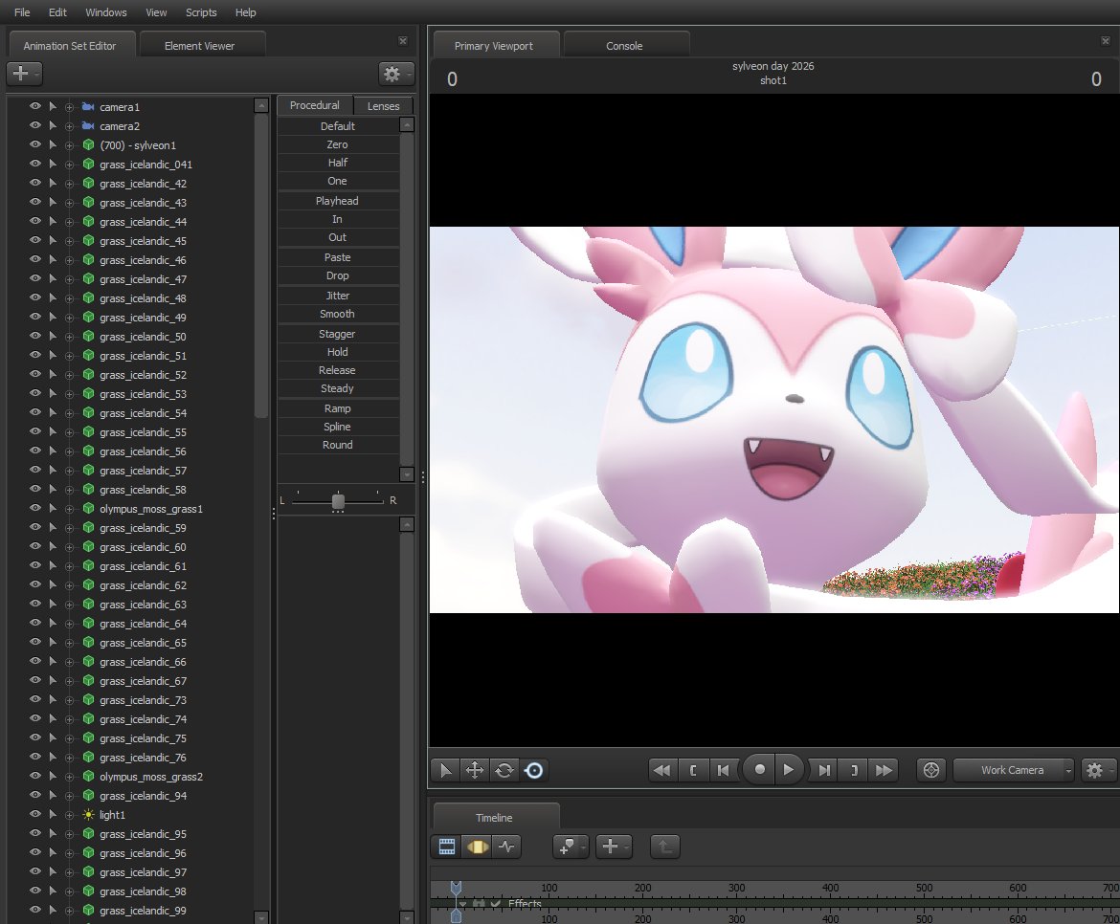This screenshot has width=1120, height=924.
Task: Click the L-R preset blend slider handle
Action: point(338,501)
